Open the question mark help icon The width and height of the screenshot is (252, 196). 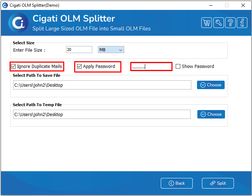pyautogui.click(x=230, y=23)
